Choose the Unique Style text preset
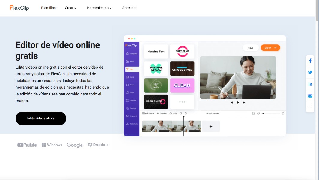This screenshot has height=180, width=319. coord(182,69)
